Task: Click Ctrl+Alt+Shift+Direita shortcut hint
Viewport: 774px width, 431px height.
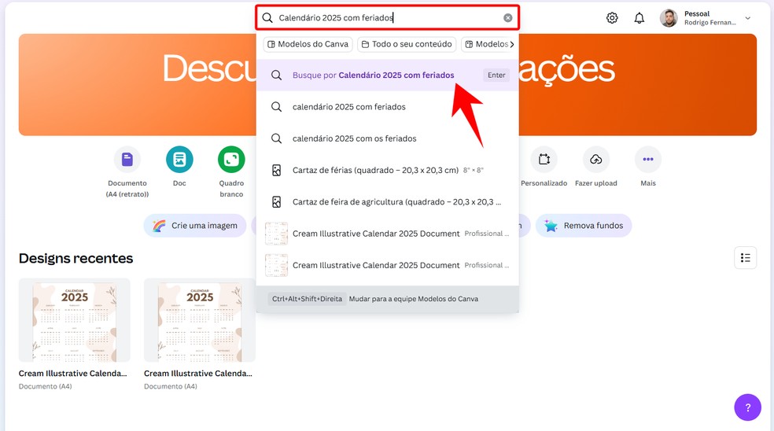Action: click(307, 299)
